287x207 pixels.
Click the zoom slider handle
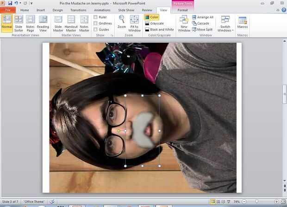pos(257,202)
